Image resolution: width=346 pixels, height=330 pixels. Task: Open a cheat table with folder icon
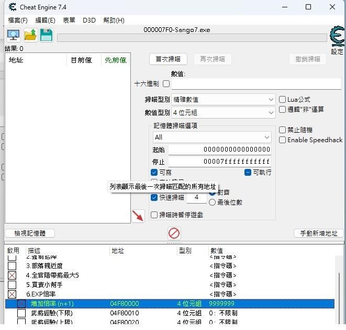pyautogui.click(x=30, y=35)
